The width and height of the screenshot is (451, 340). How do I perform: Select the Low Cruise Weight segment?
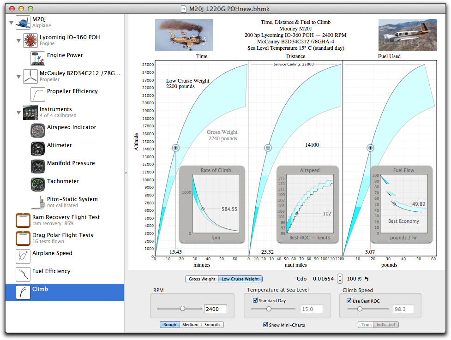[x=240, y=279]
